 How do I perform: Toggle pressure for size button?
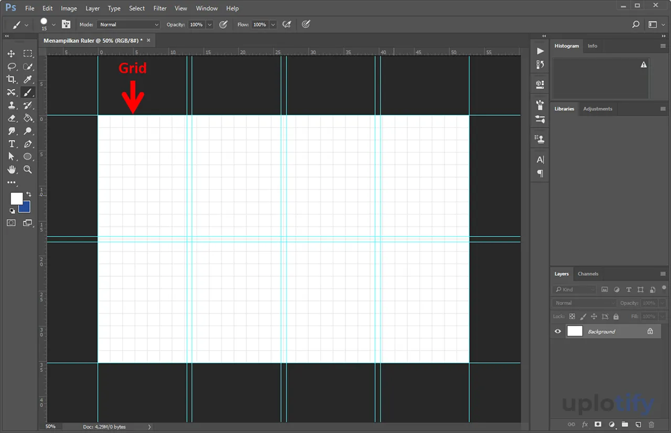306,24
